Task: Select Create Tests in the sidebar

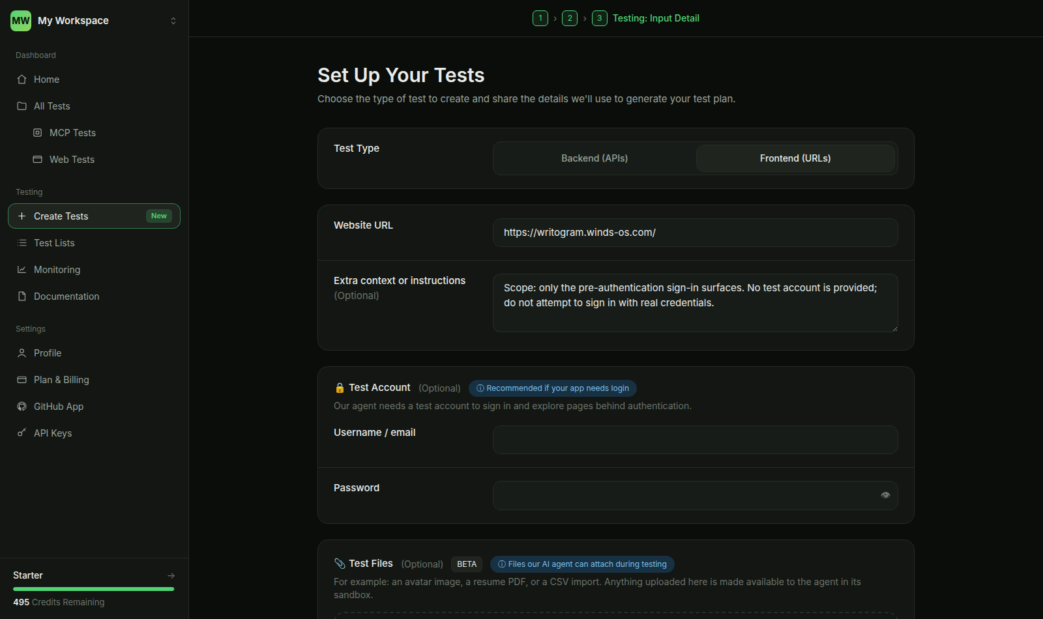Action: click(x=94, y=216)
